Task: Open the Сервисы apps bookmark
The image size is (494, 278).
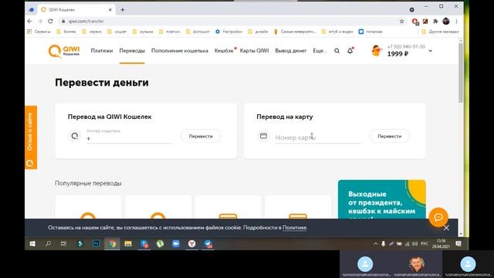Action: [x=39, y=32]
